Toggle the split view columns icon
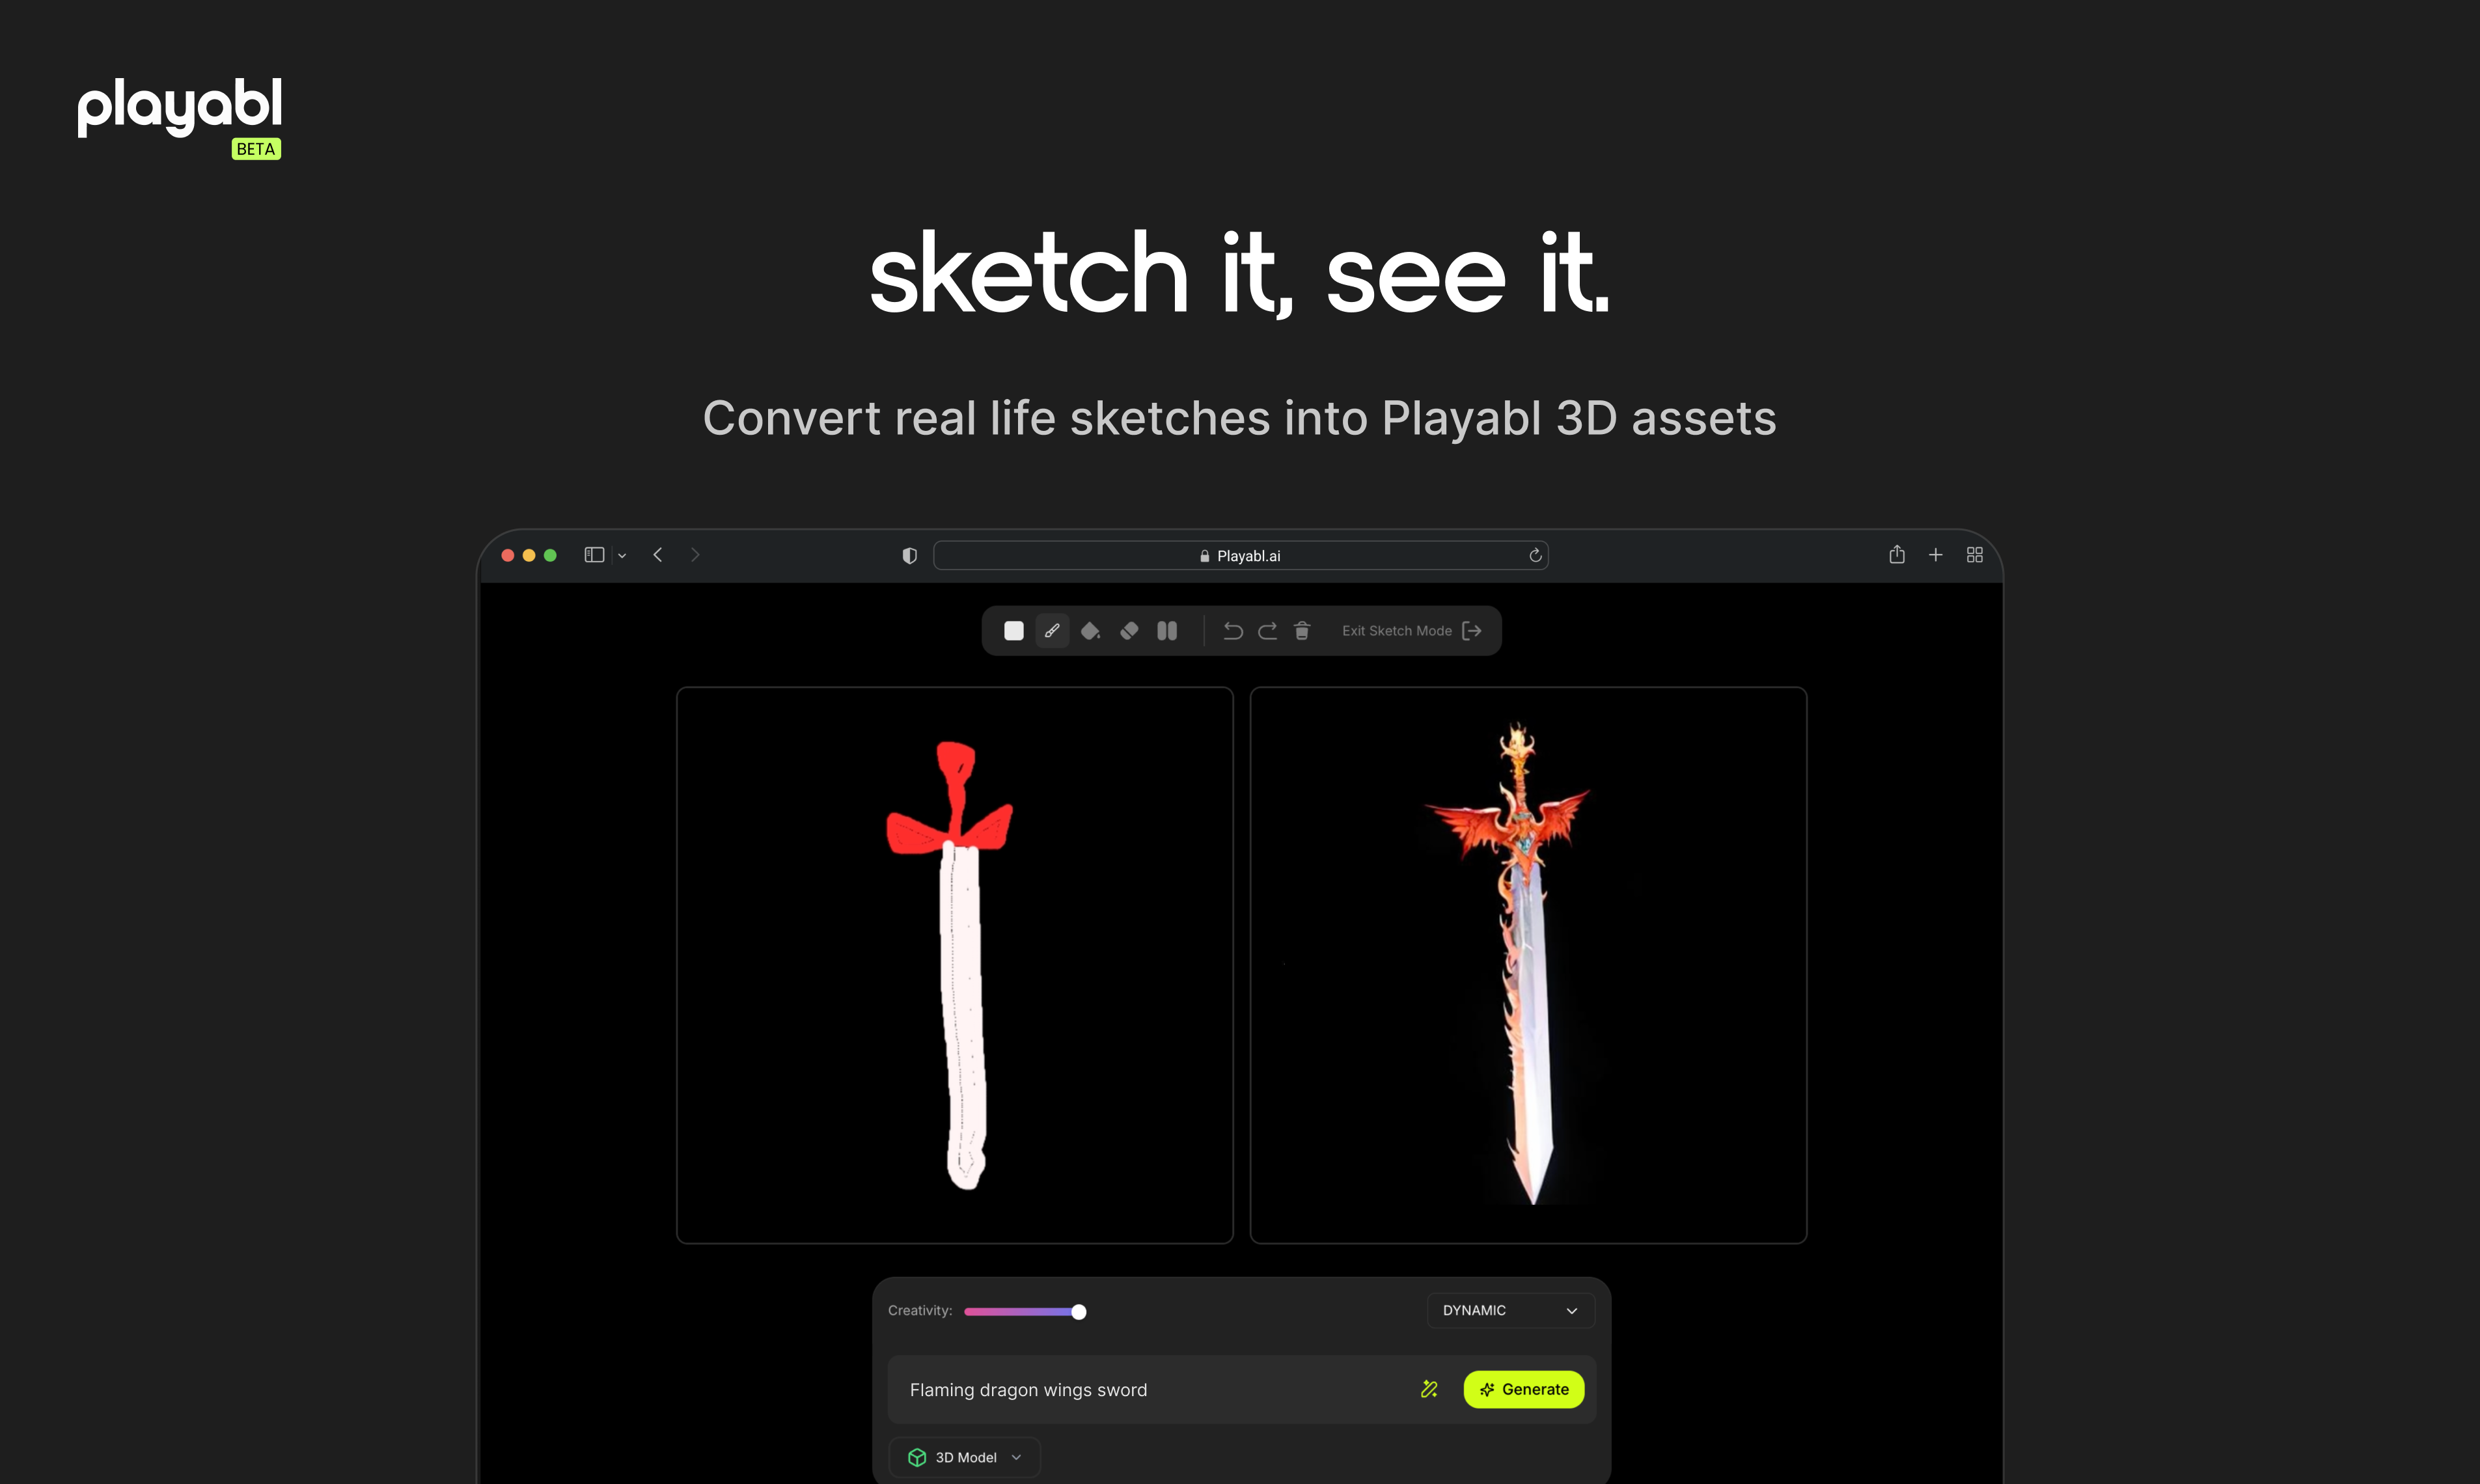The image size is (2480, 1484). [x=1167, y=631]
